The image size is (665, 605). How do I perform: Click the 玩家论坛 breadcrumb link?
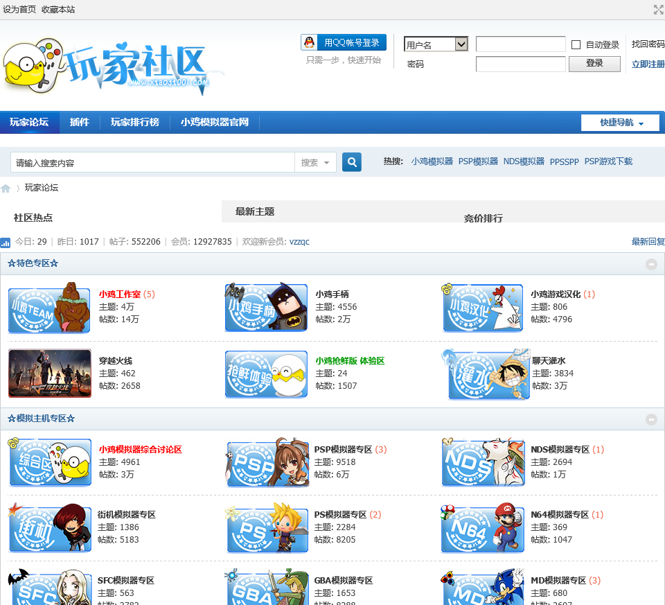[42, 188]
